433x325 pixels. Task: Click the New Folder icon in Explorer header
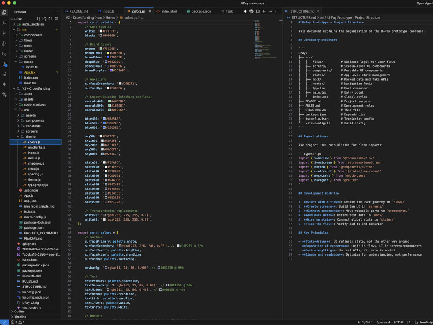click(45, 19)
